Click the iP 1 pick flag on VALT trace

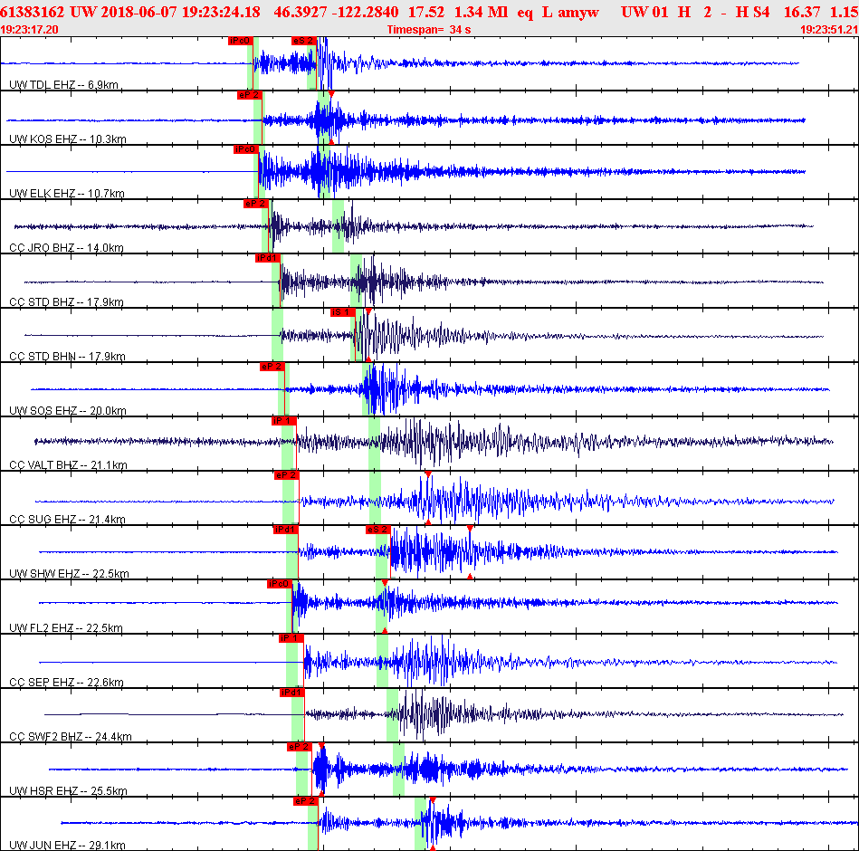point(284,421)
